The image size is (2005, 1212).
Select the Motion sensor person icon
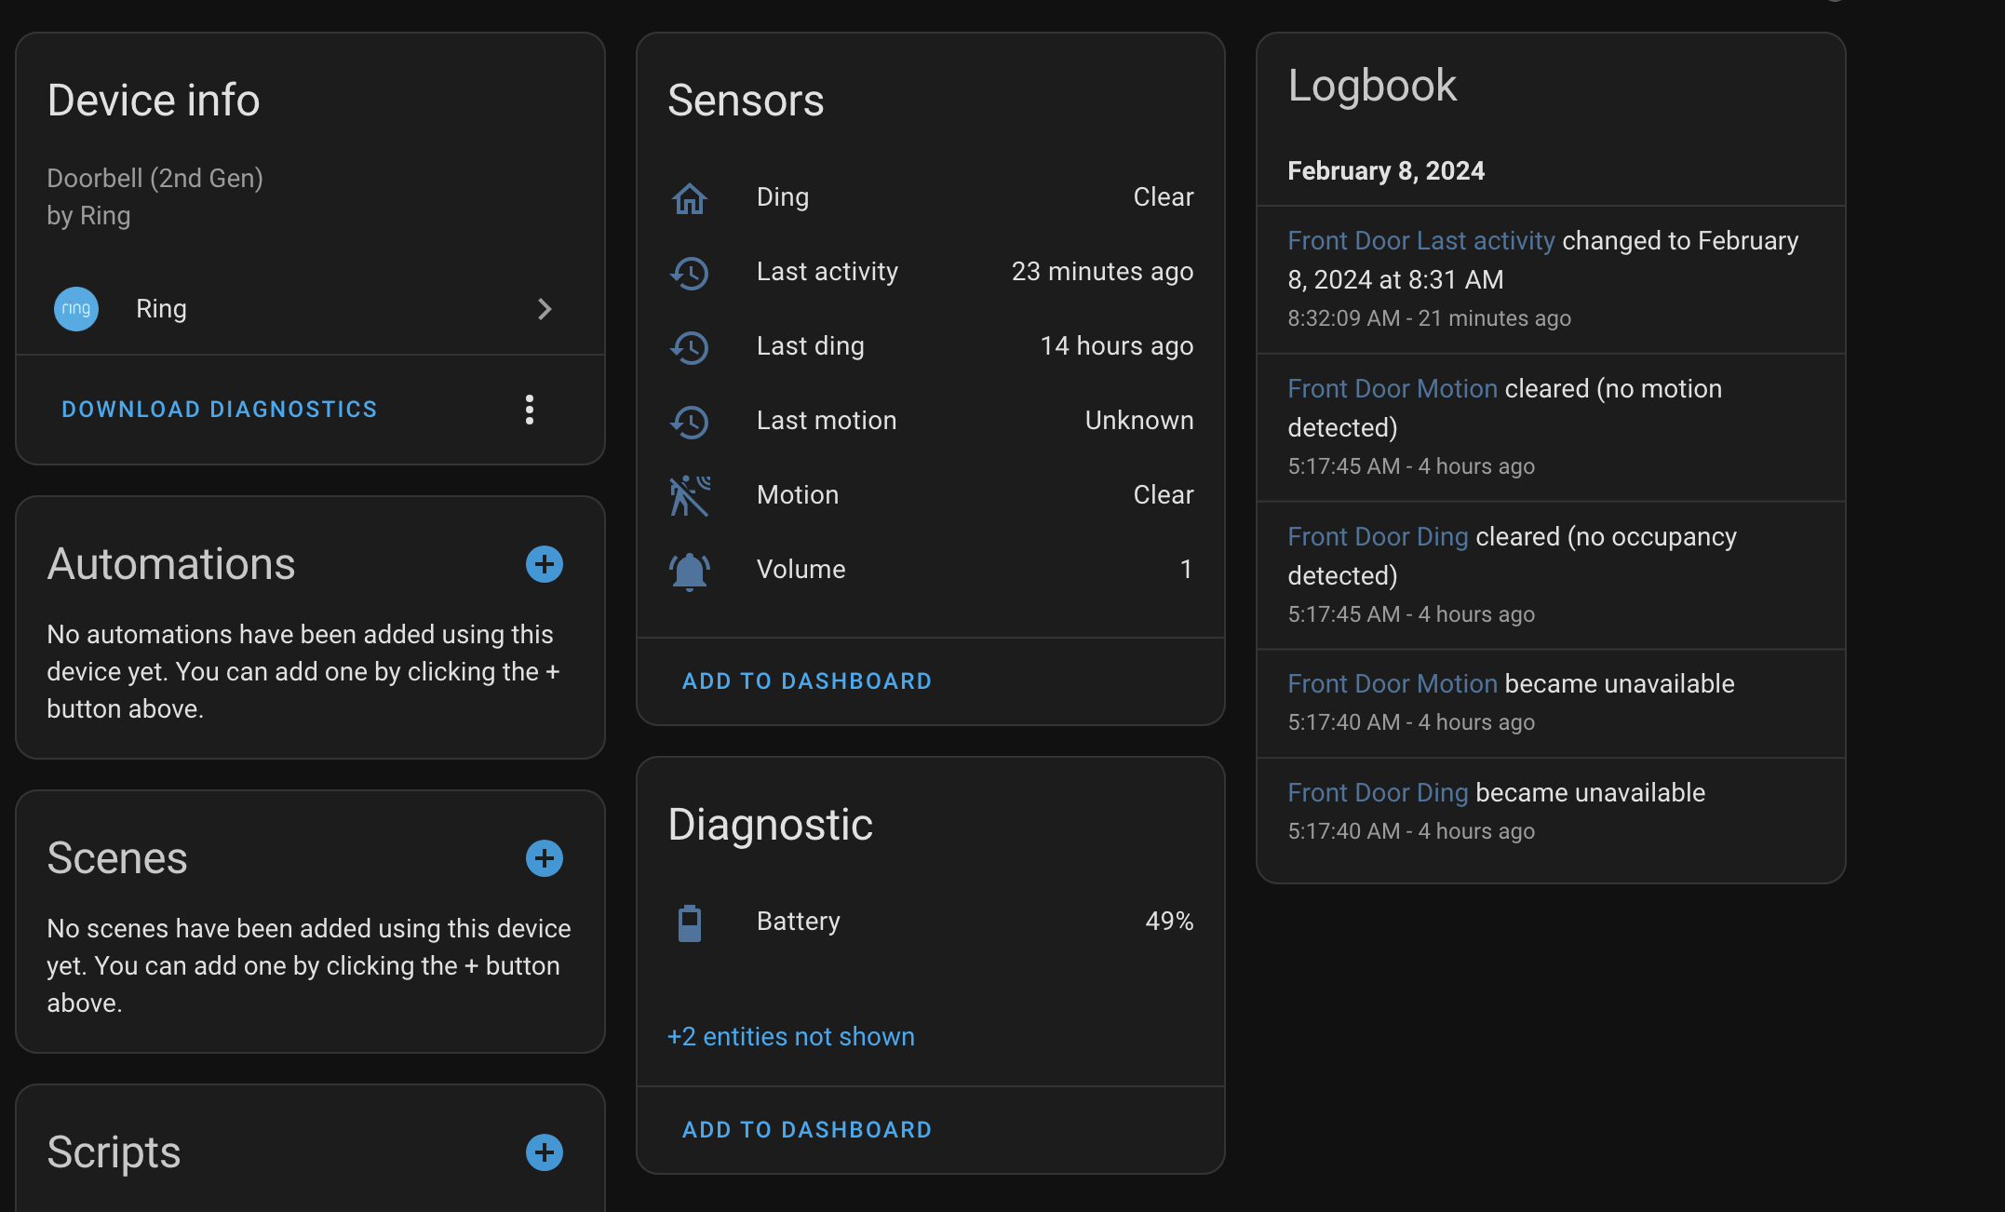690,495
